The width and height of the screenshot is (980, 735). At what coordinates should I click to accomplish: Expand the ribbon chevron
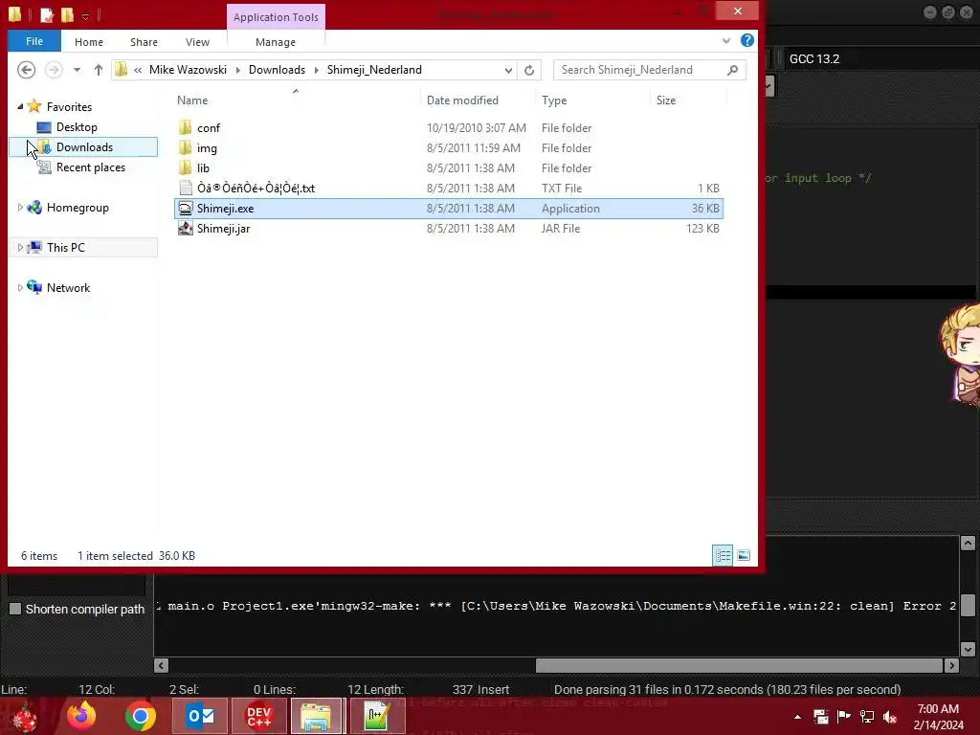click(x=726, y=40)
